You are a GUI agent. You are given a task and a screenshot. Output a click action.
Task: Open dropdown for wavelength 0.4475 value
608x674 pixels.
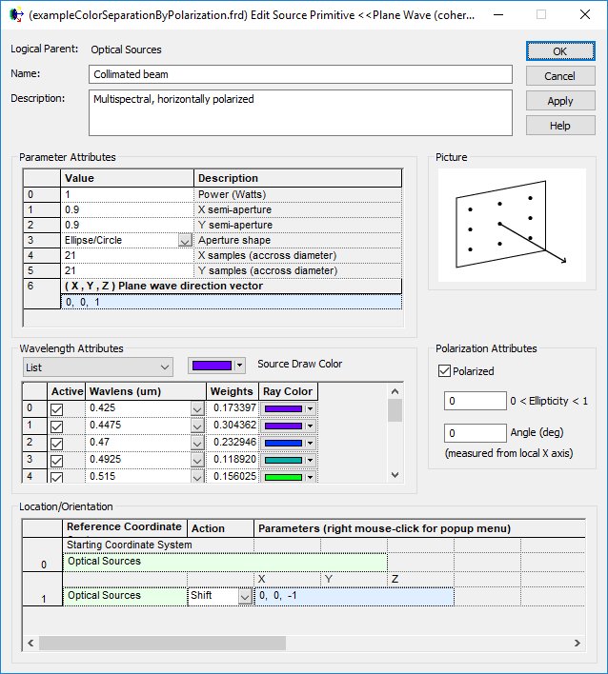click(197, 426)
